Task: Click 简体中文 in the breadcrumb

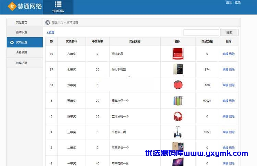Action: coord(57,23)
